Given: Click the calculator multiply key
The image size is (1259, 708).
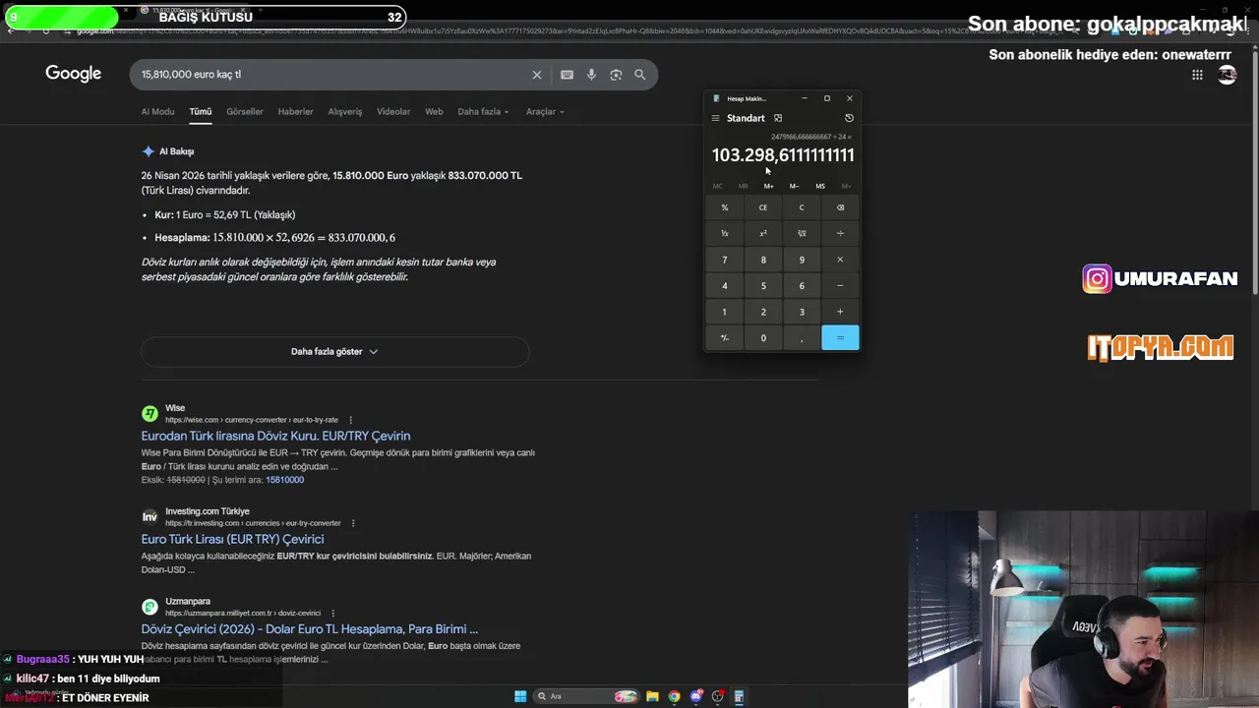Looking at the screenshot, I should [840, 260].
